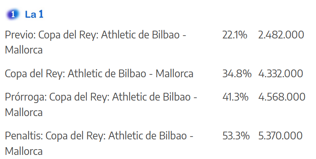Click Mallorca text under the Previo row

click(x=24, y=50)
